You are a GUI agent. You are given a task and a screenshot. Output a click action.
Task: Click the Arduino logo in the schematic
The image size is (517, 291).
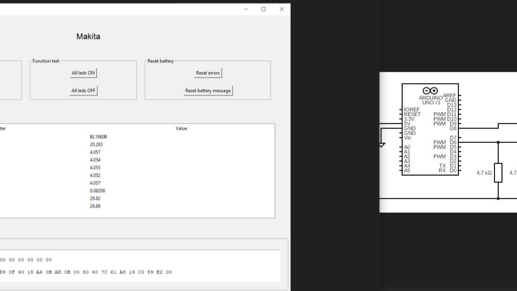[x=430, y=90]
